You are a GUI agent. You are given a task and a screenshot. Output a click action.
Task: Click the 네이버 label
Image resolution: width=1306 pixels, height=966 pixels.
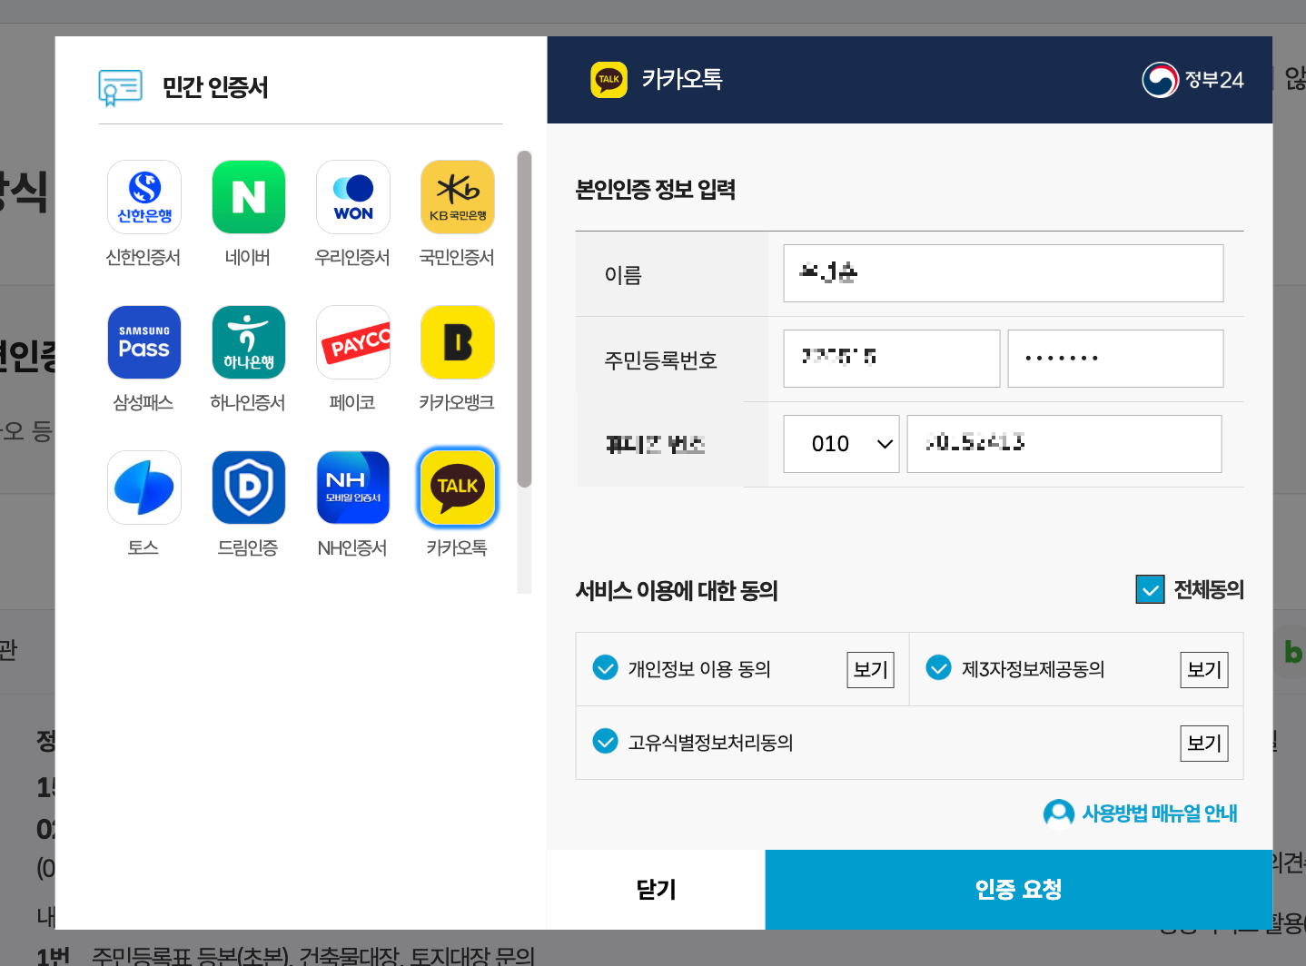click(248, 258)
